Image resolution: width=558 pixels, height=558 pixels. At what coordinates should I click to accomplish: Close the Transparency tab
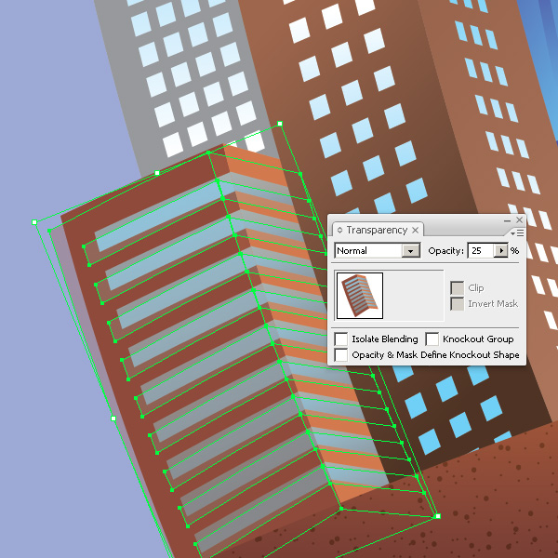[x=416, y=231]
